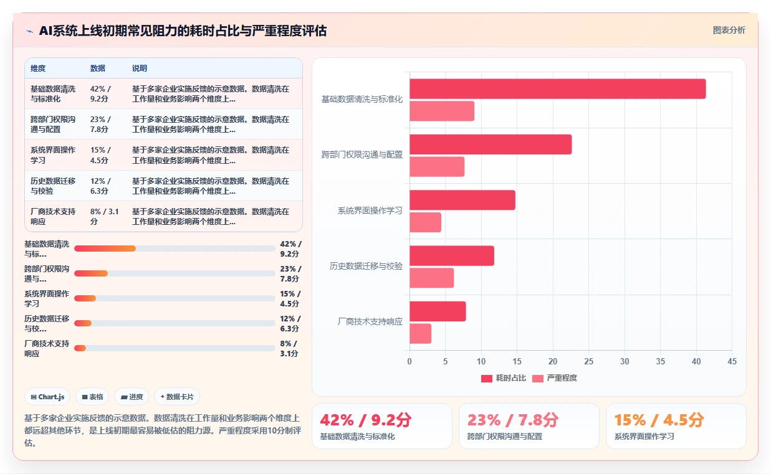The height and width of the screenshot is (474, 771).
Task: Click the 图表分析 label at top right
Action: pyautogui.click(x=729, y=30)
